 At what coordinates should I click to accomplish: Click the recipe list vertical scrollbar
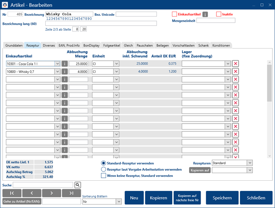(269, 85)
